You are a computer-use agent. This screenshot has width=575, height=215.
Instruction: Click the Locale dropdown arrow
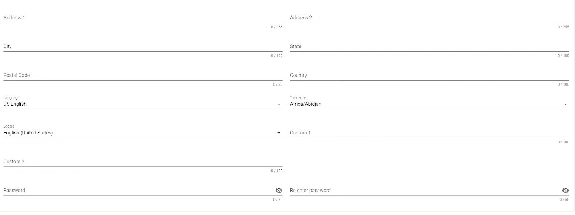pyautogui.click(x=279, y=133)
